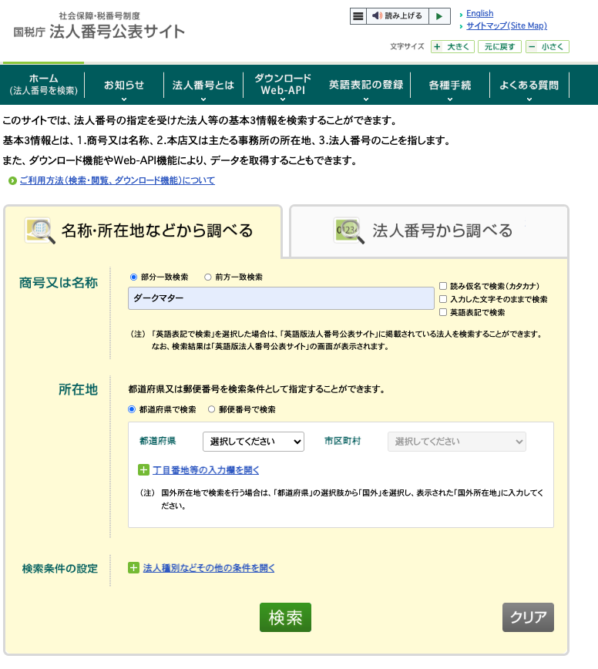Click the 商号又は名称 text input field
The height and width of the screenshot is (669, 598).
coord(281,298)
